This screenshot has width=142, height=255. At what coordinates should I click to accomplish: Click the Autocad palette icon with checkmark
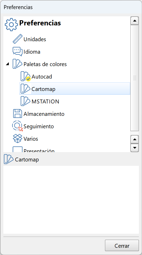(26, 76)
